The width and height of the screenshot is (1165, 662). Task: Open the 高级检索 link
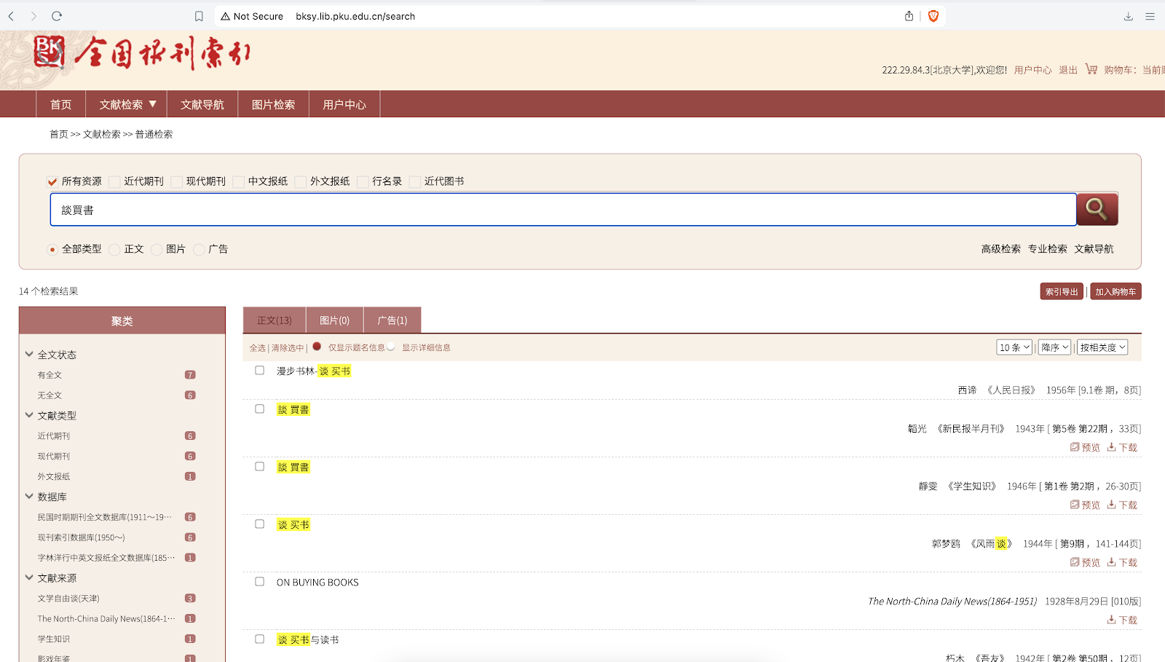click(x=1000, y=249)
